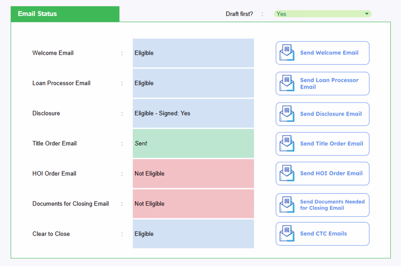
Task: Click the Eligible - Signed: Yes field
Action: pyautogui.click(x=193, y=113)
